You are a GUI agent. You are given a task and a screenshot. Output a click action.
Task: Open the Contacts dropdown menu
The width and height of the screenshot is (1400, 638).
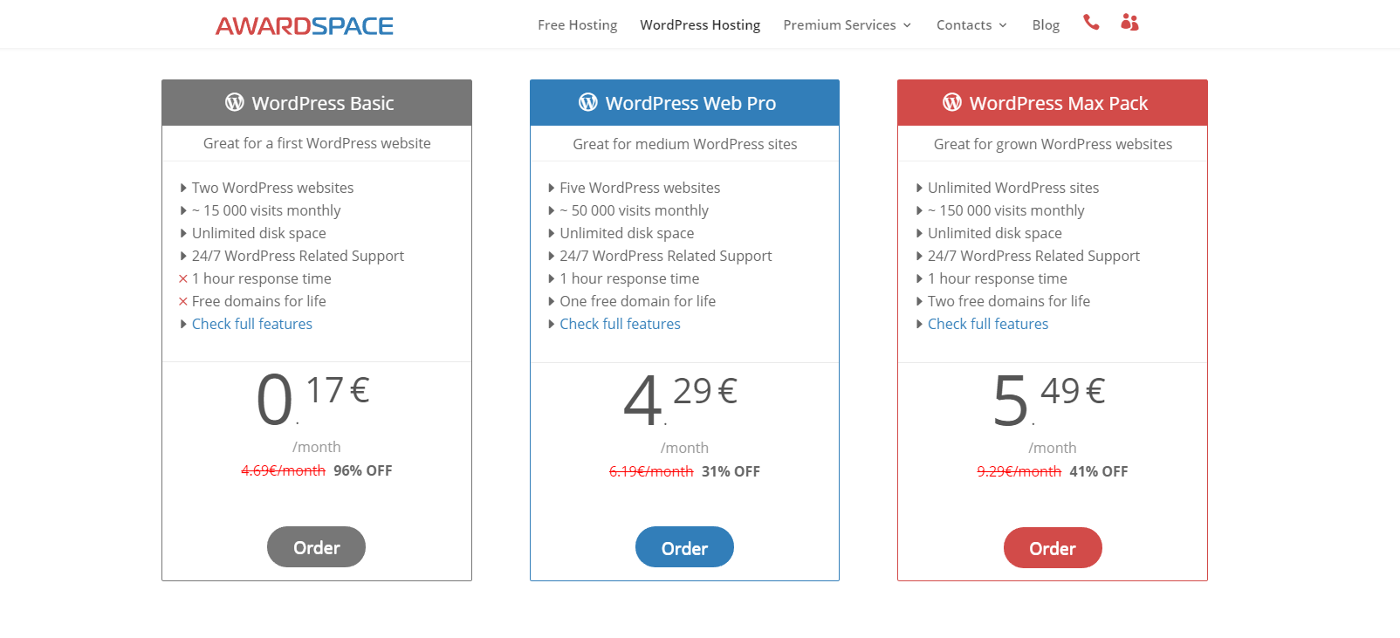pos(965,24)
